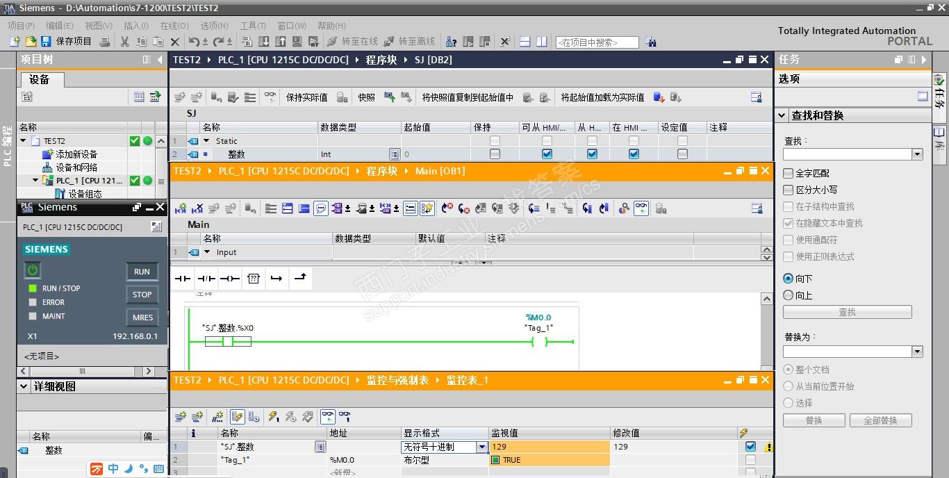Click the "SJ".整数.%X0 contact in network

228,341
